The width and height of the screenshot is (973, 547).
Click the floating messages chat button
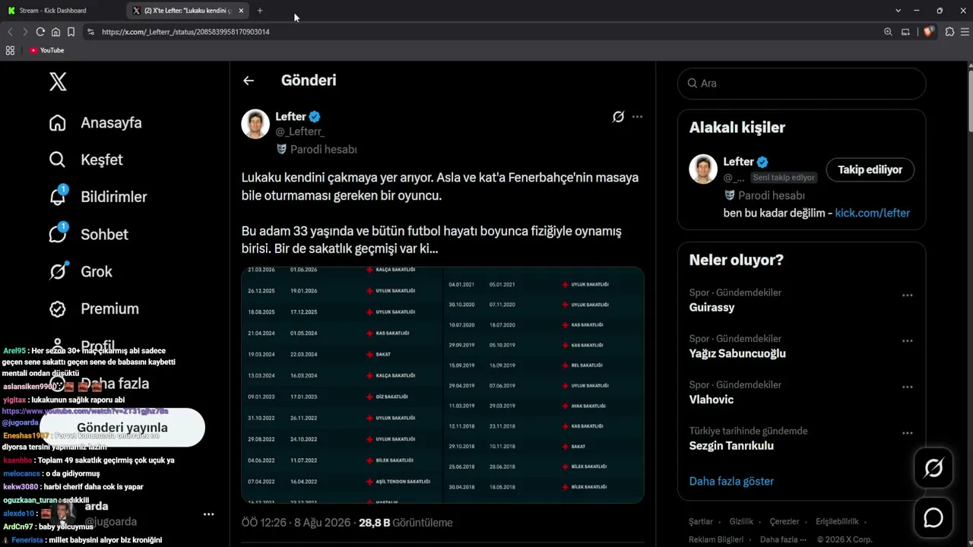click(933, 518)
